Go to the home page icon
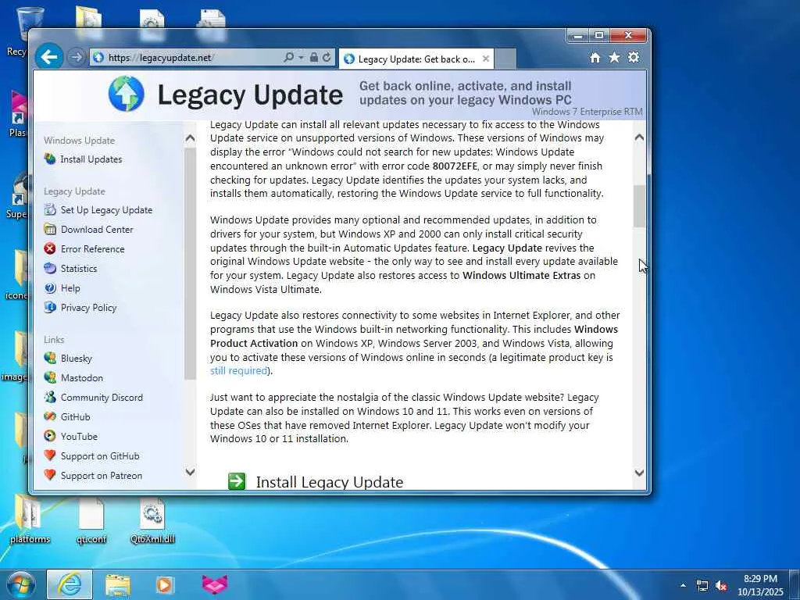 (x=595, y=58)
